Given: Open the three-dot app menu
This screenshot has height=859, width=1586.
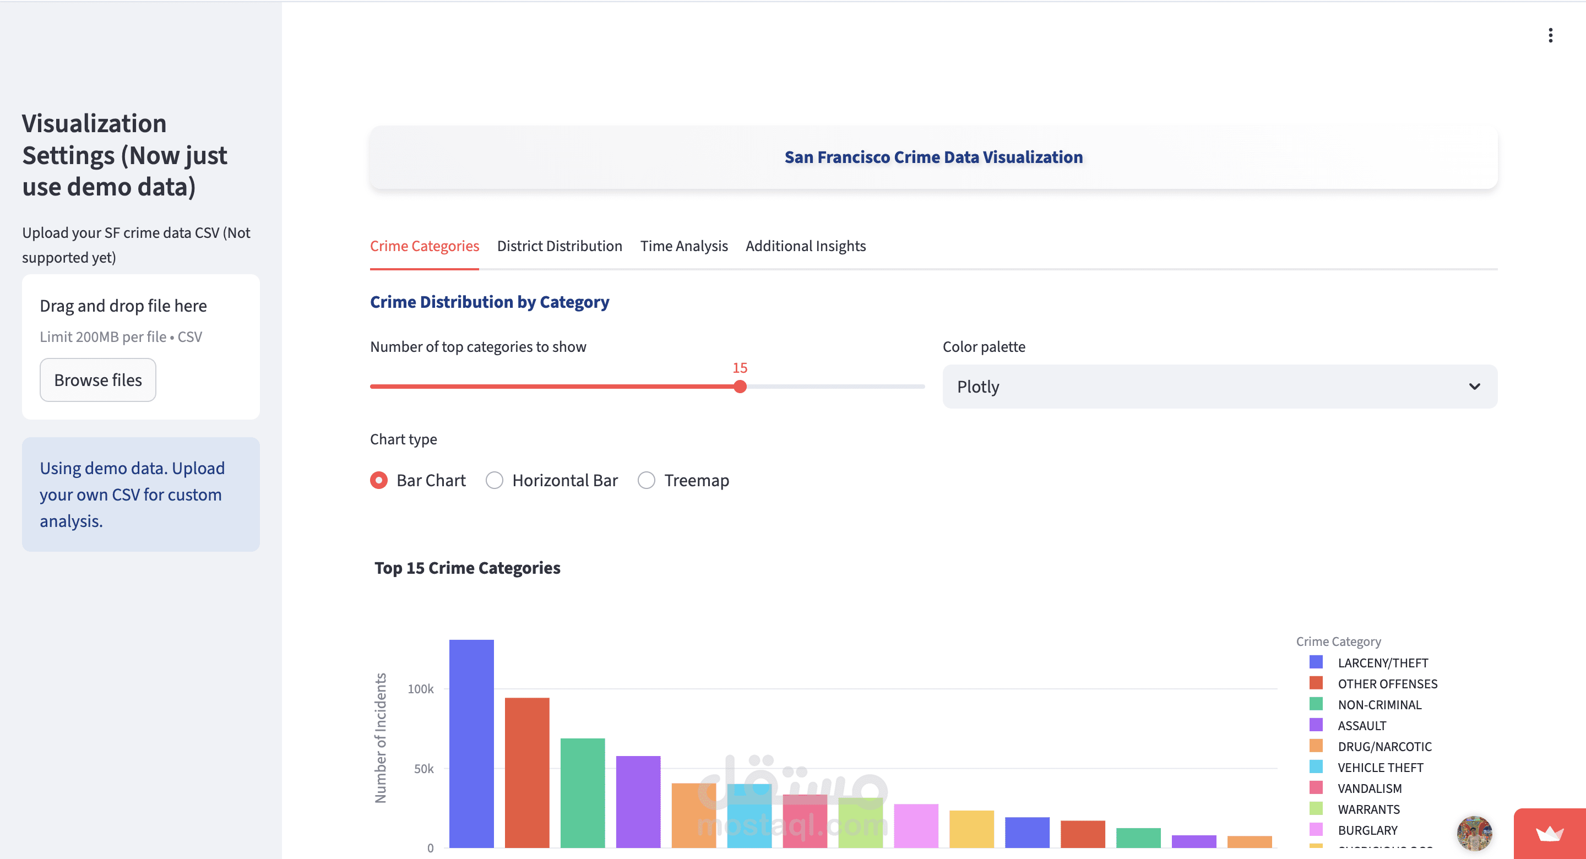Looking at the screenshot, I should pos(1550,35).
